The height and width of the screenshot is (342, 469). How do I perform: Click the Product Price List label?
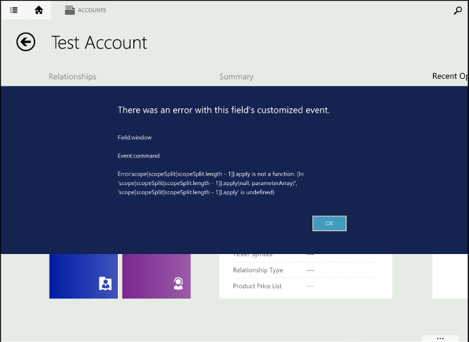click(x=257, y=286)
